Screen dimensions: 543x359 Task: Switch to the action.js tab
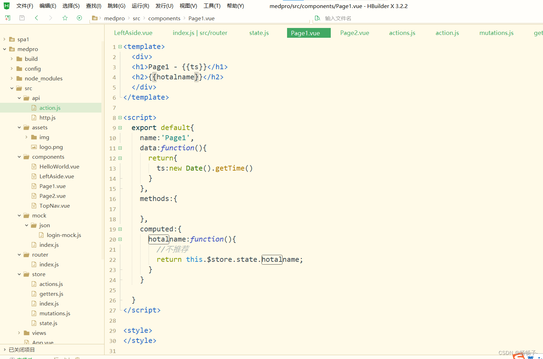(447, 33)
